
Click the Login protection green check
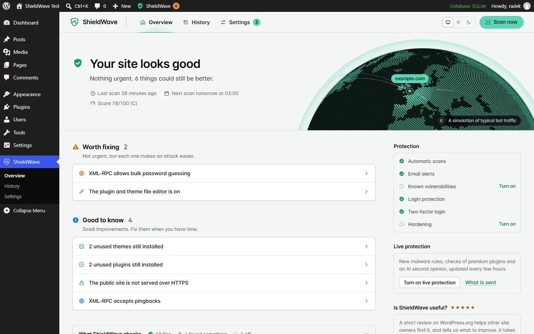pos(402,199)
